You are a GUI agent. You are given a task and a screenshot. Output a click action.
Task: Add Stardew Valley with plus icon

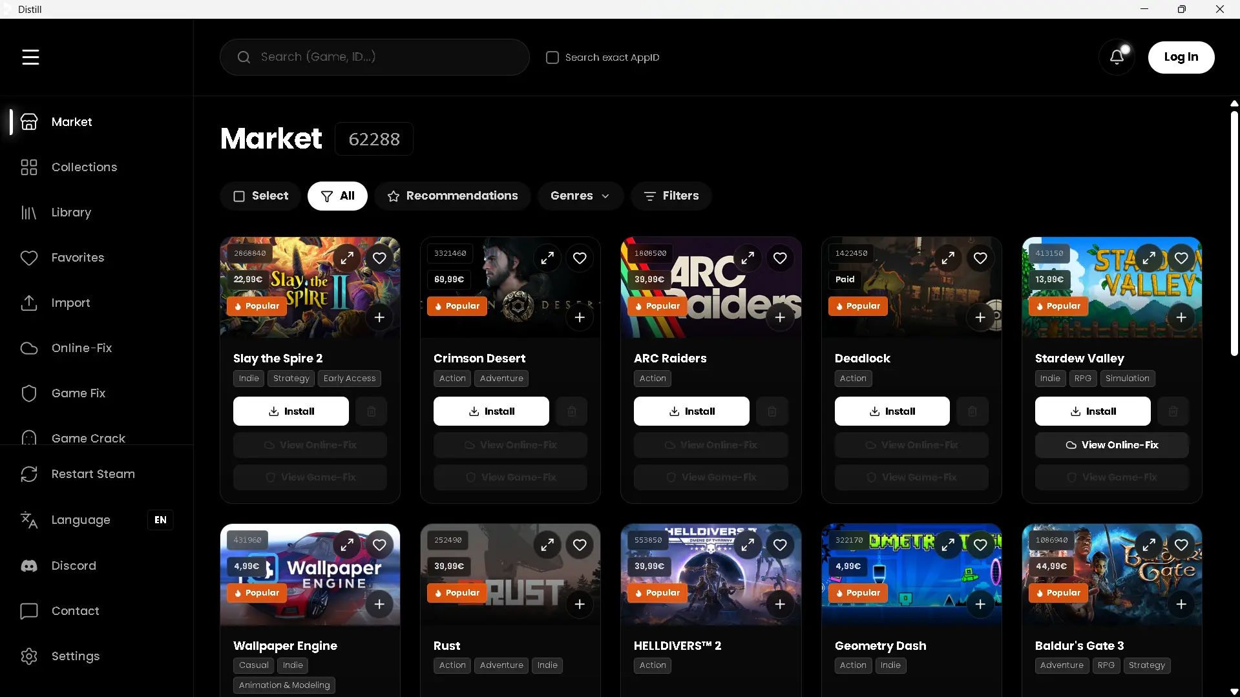(1181, 317)
